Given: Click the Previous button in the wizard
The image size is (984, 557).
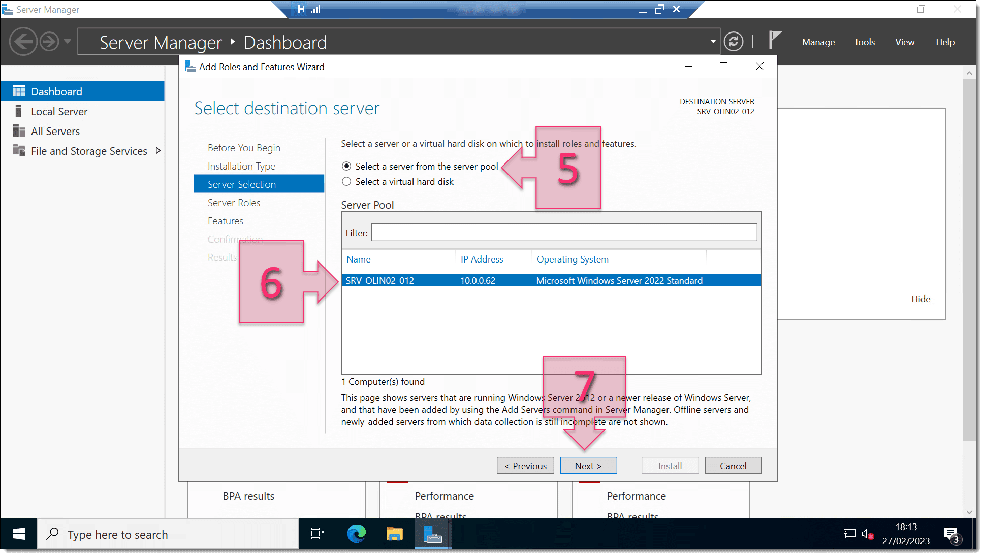Looking at the screenshot, I should pyautogui.click(x=525, y=466).
